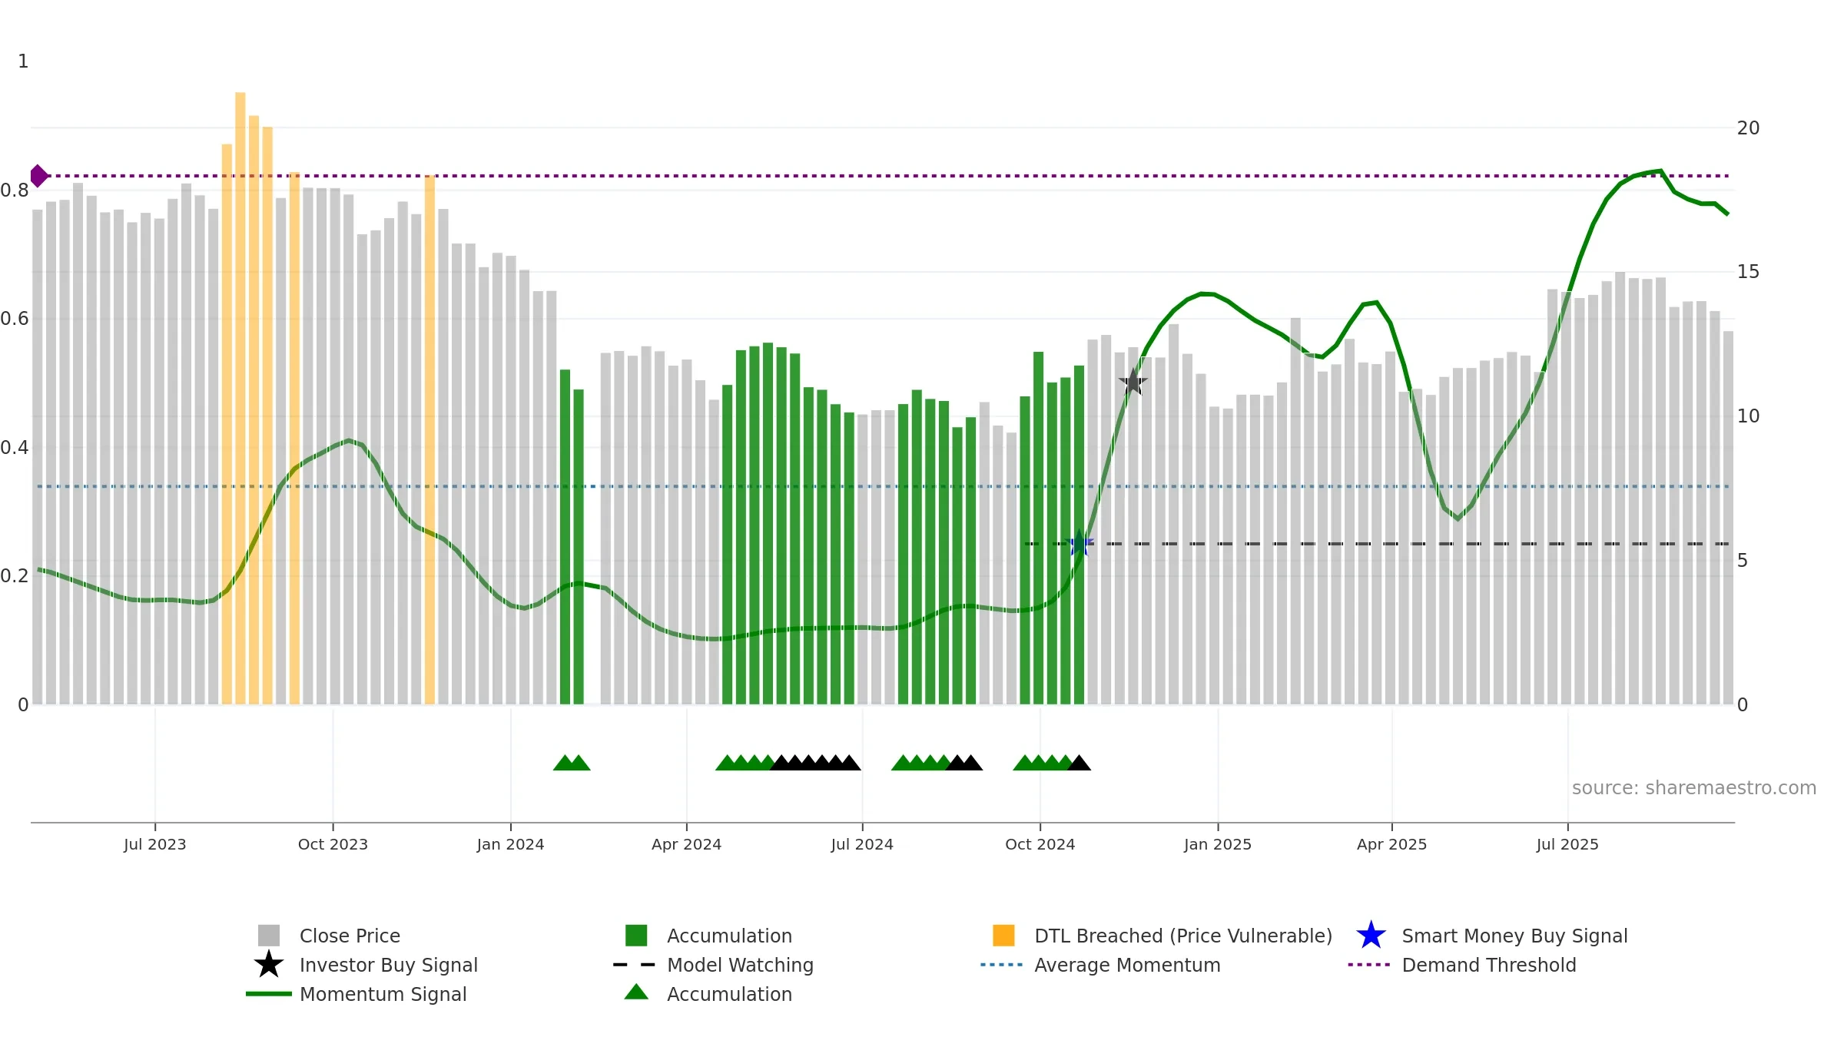Click the 0.6 value on left momentum axis
This screenshot has height=1037, width=1844.
point(15,319)
